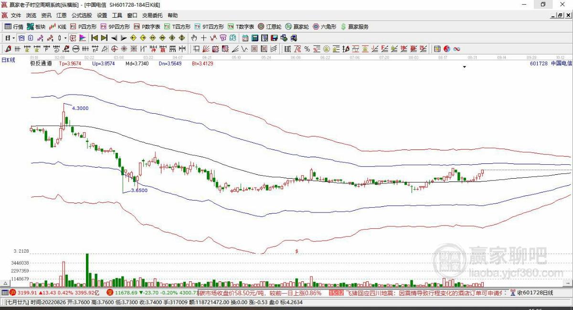
Task: Click the save floppy disk icon
Action: [x=274, y=38]
